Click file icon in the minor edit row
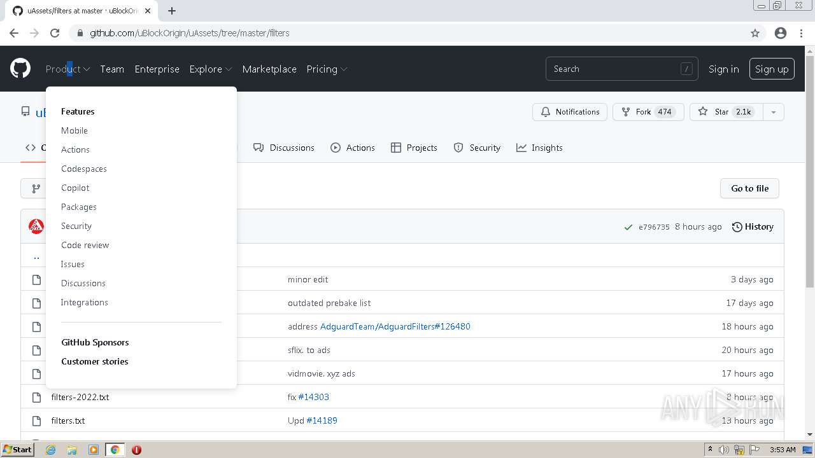This screenshot has width=815, height=458. (36, 279)
